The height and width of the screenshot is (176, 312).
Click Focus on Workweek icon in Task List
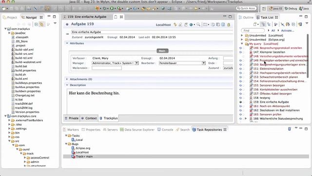click(x=275, y=24)
